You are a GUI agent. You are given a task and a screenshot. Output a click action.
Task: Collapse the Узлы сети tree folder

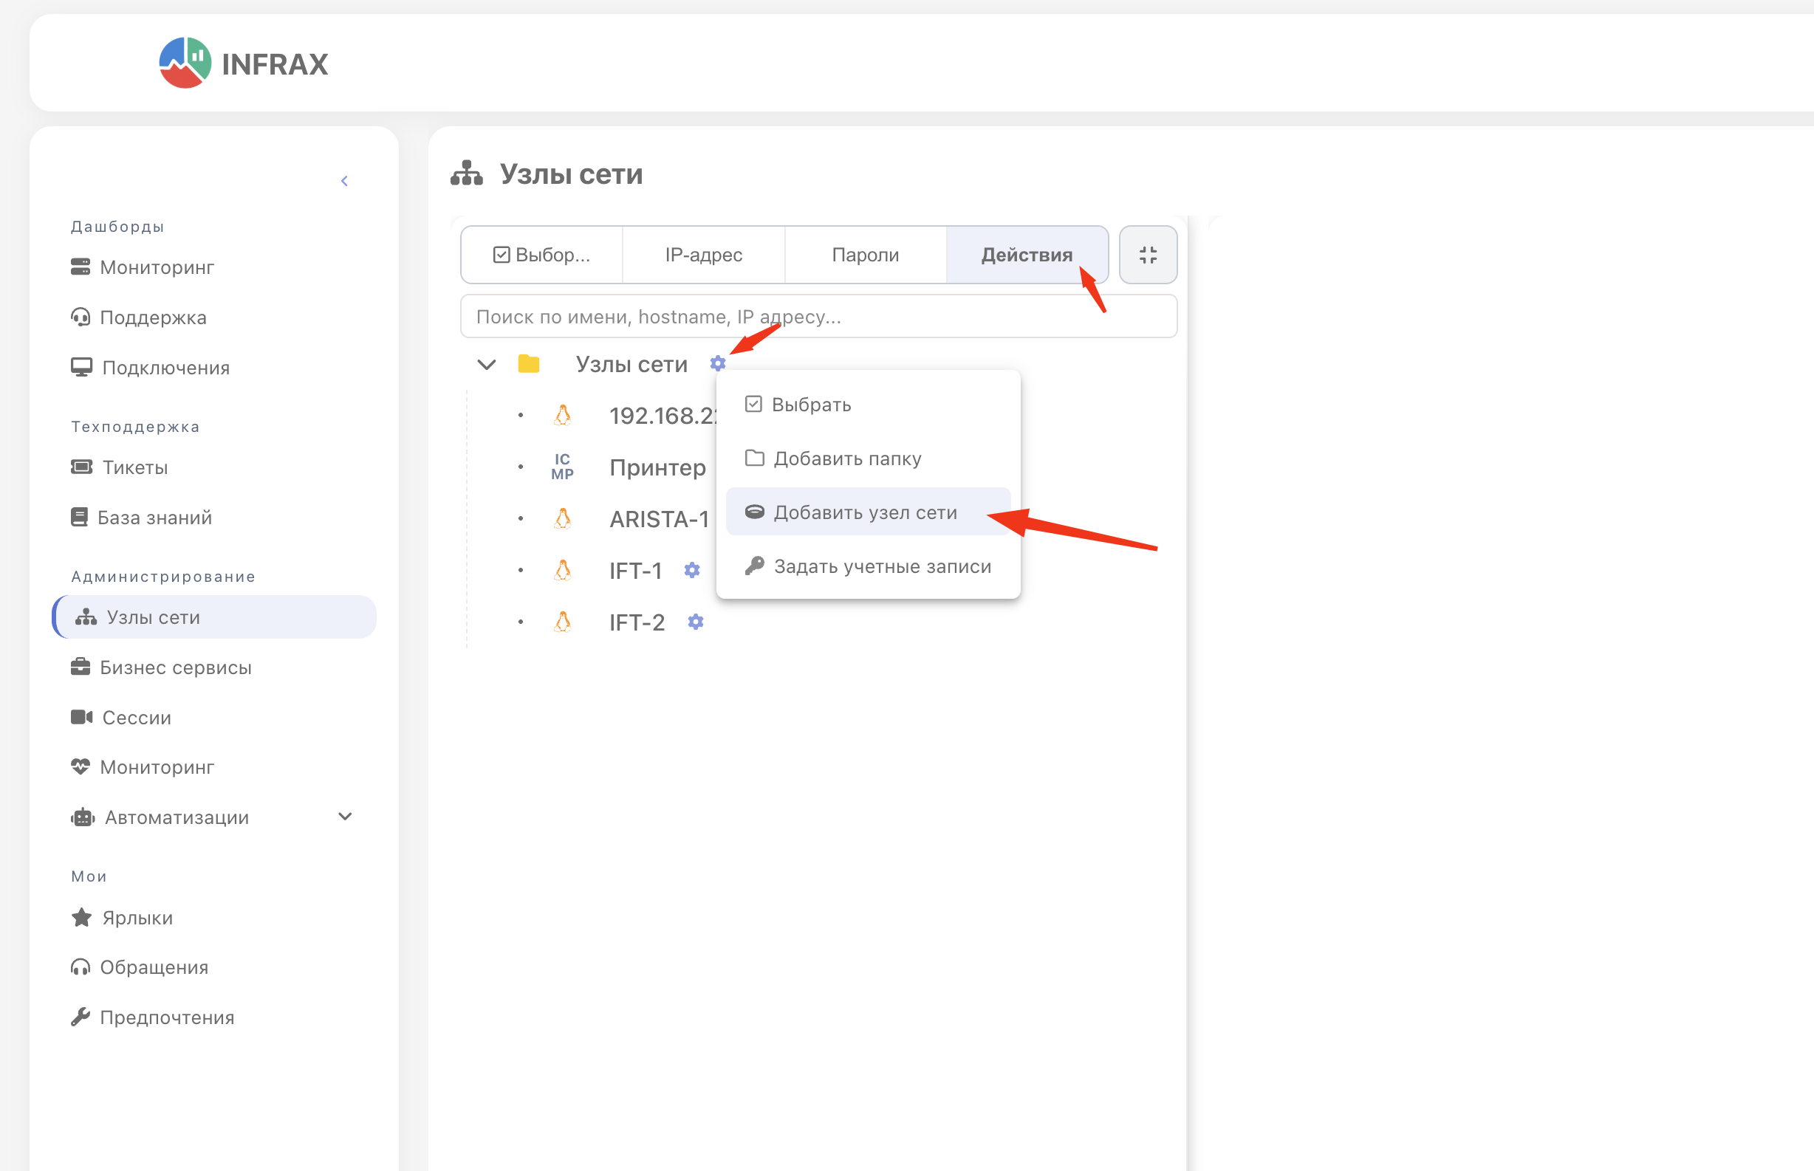[x=487, y=364]
